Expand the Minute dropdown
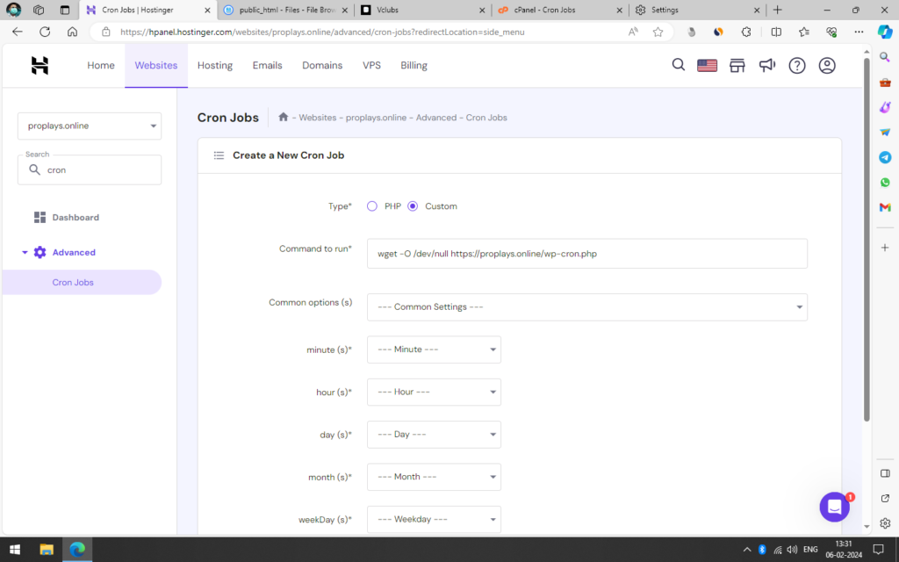 (x=434, y=349)
